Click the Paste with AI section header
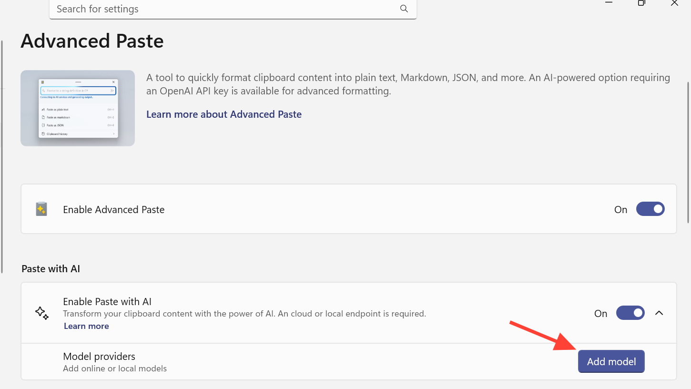This screenshot has height=389, width=691. click(x=51, y=269)
